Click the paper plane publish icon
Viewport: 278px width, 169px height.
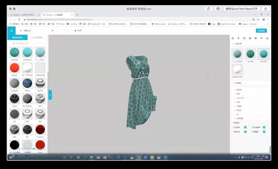pyautogui.click(x=75, y=31)
